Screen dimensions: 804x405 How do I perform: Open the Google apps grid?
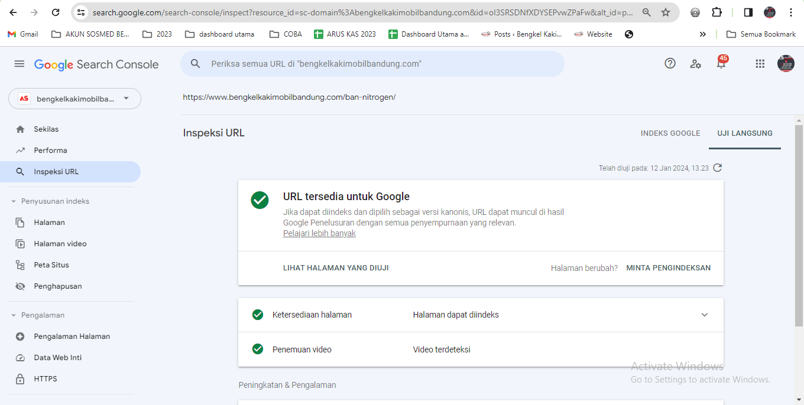tap(760, 64)
